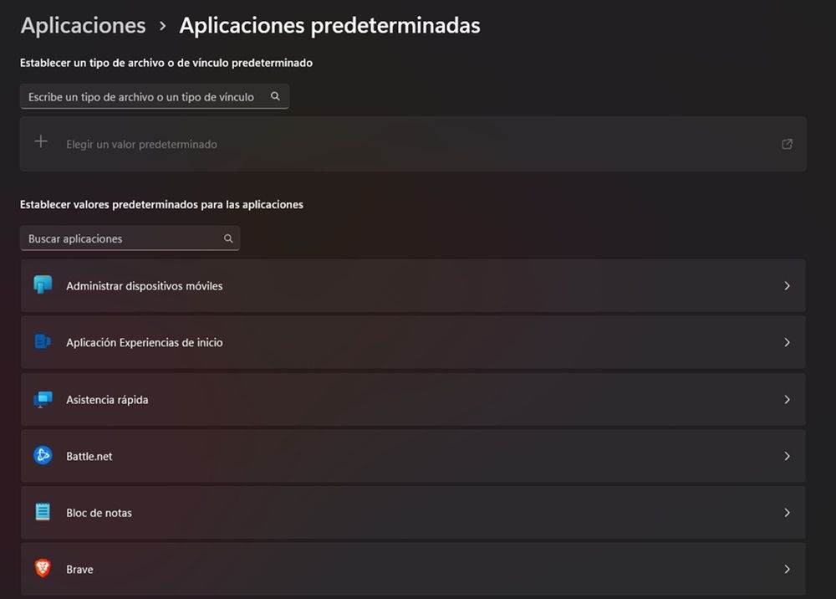
Task: Click the Aplicación Experiencias de inicio icon
Action: pos(43,342)
